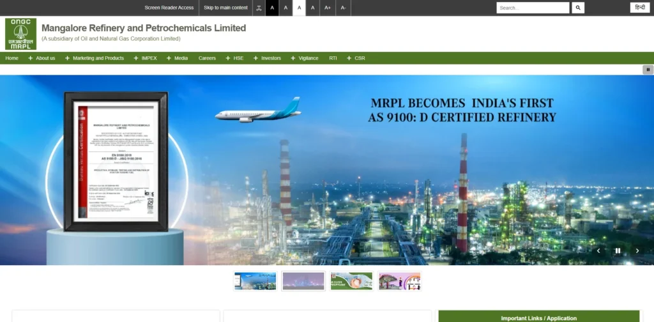Click the subsidiary of Oil and Natural Gas text
Image resolution: width=654 pixels, height=322 pixels.
[111, 39]
